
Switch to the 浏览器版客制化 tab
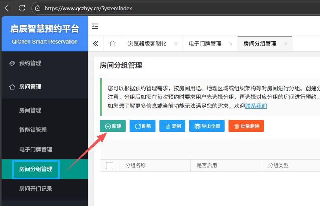click(147, 44)
